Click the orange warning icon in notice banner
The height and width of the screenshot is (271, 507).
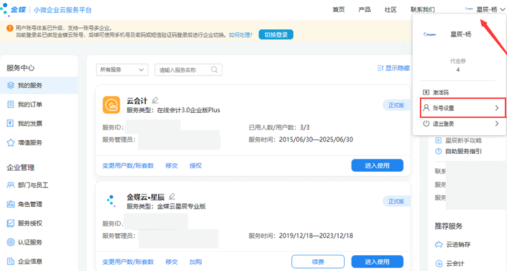pyautogui.click(x=10, y=28)
